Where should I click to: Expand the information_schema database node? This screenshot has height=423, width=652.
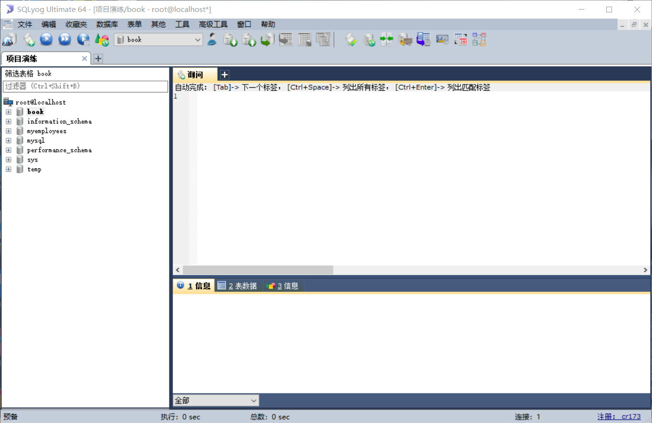(9, 121)
